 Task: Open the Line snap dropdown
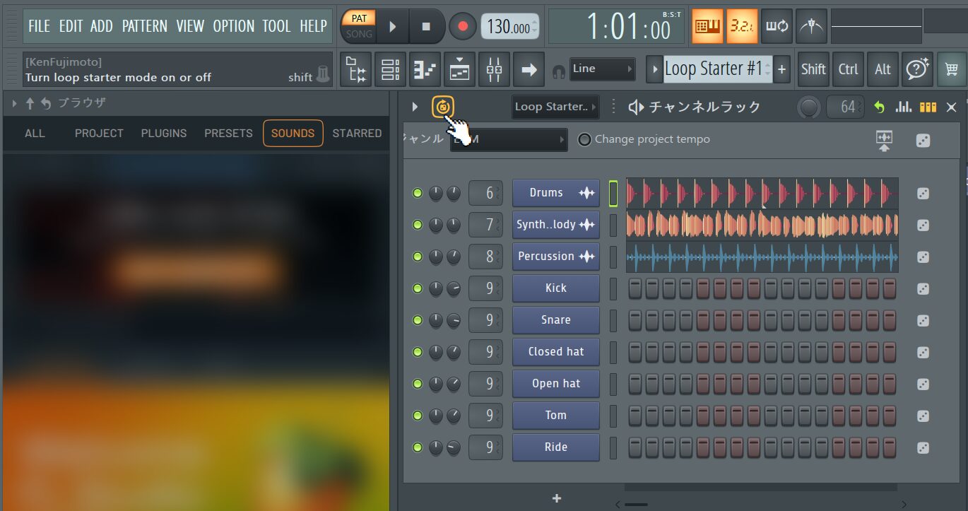(603, 69)
